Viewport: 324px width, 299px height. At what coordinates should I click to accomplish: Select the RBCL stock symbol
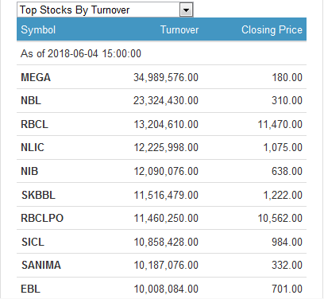(35, 124)
